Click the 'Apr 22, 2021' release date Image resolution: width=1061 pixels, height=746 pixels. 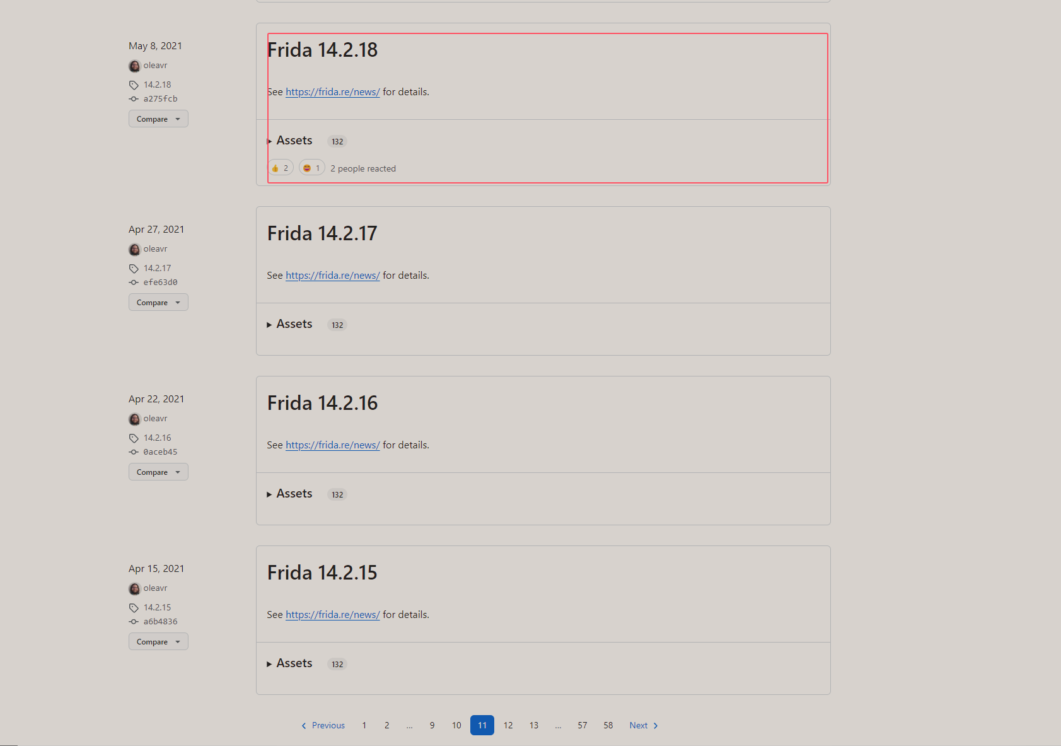coord(156,399)
